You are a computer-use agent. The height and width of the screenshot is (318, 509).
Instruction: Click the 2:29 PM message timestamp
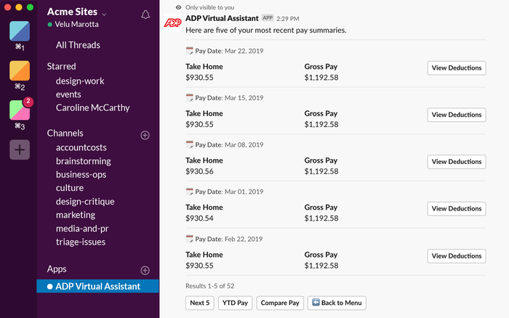[288, 19]
